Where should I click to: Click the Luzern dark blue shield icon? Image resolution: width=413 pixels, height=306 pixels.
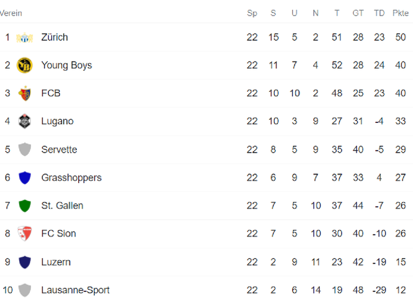pyautogui.click(x=25, y=262)
